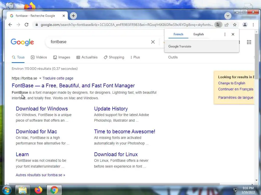Bookmark this page with the star icon
The height and width of the screenshot is (195, 261).
[x=235, y=25]
